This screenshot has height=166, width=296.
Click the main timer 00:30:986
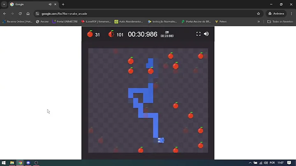click(x=143, y=34)
